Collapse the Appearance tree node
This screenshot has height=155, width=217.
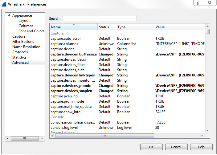pos(9,15)
